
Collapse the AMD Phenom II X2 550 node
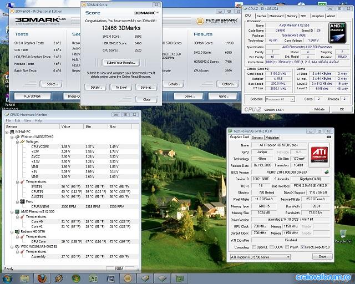pos(12,212)
